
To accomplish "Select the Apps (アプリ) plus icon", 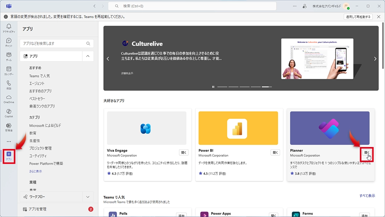I will [x=9, y=156].
